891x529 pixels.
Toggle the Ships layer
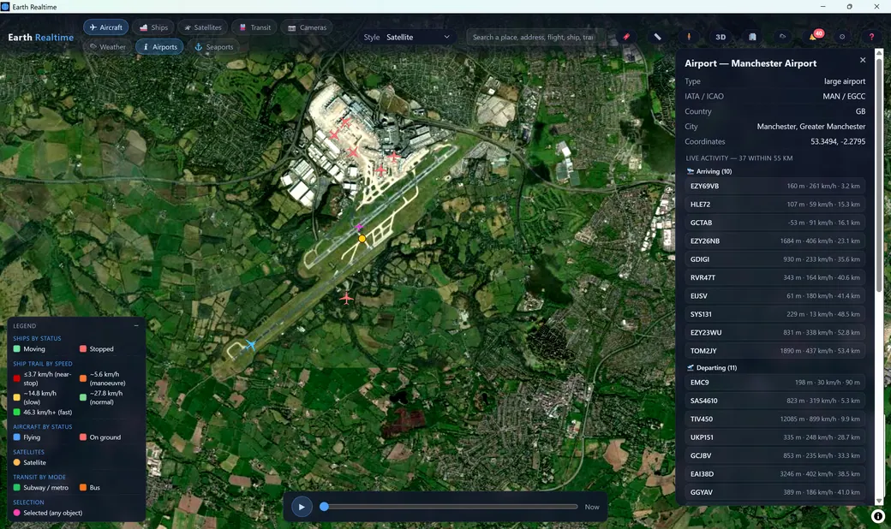[153, 27]
